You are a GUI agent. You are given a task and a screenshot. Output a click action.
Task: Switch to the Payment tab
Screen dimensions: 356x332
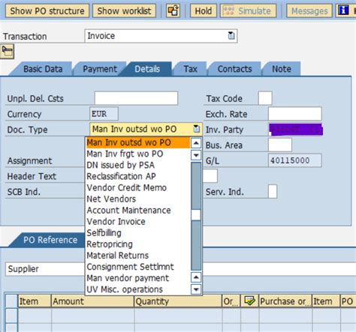[x=100, y=69]
